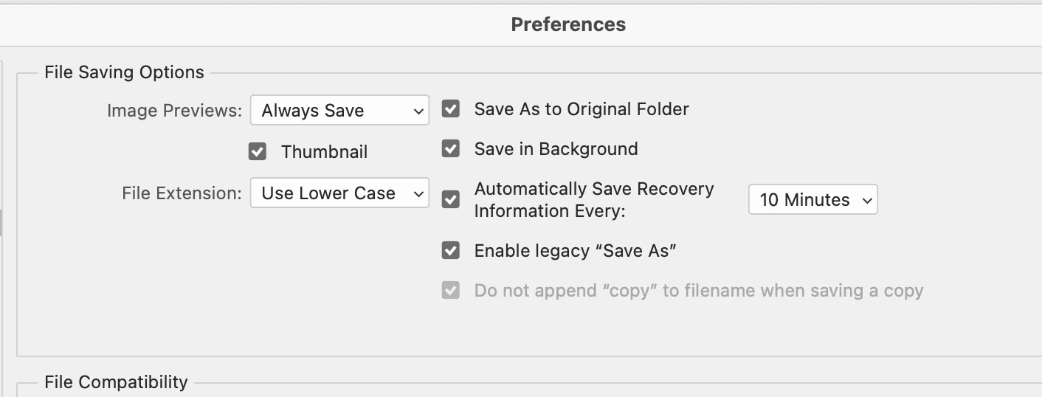Uncheck the Enable legacy "Save As" checkbox
This screenshot has height=397, width=1042.
pyautogui.click(x=451, y=251)
